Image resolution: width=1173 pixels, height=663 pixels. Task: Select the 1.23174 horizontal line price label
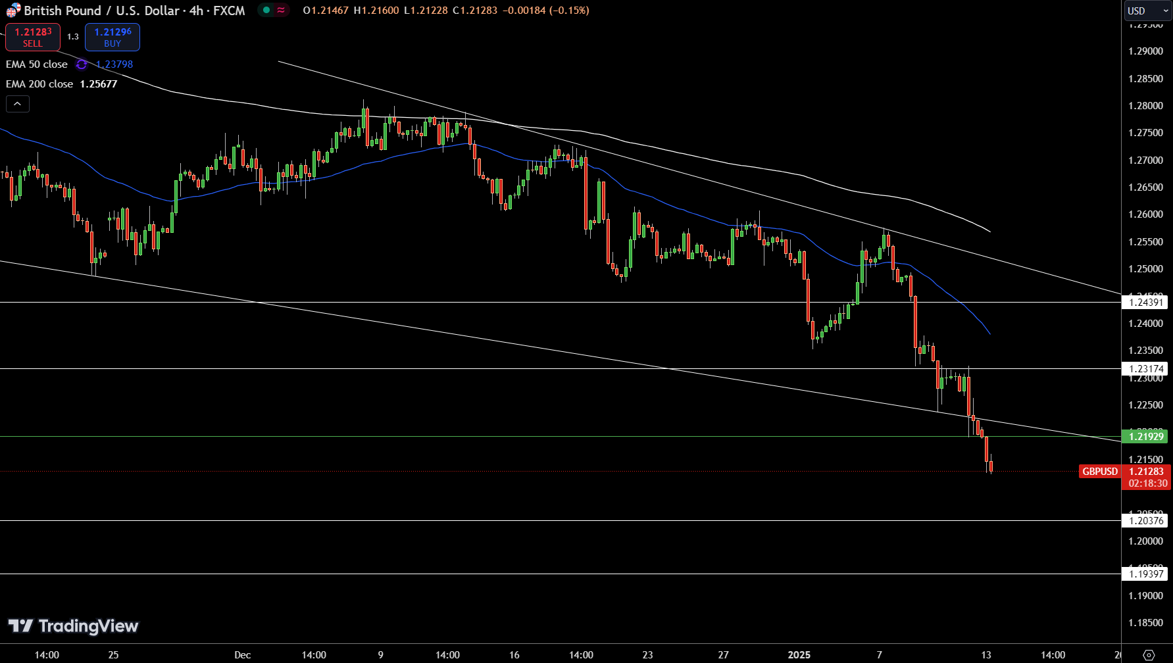click(1146, 369)
